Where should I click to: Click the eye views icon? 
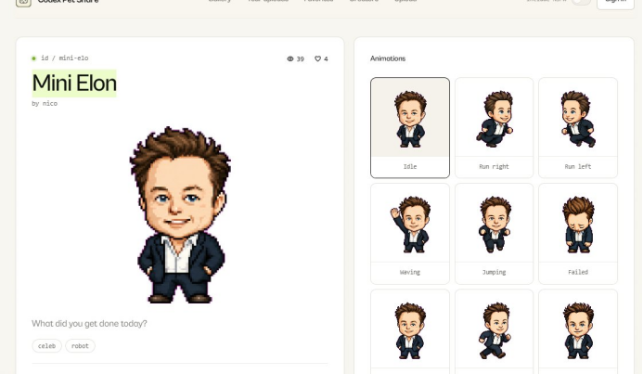pyautogui.click(x=289, y=59)
